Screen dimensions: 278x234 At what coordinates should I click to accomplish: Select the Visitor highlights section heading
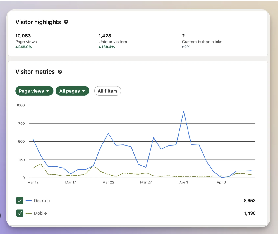pos(38,22)
